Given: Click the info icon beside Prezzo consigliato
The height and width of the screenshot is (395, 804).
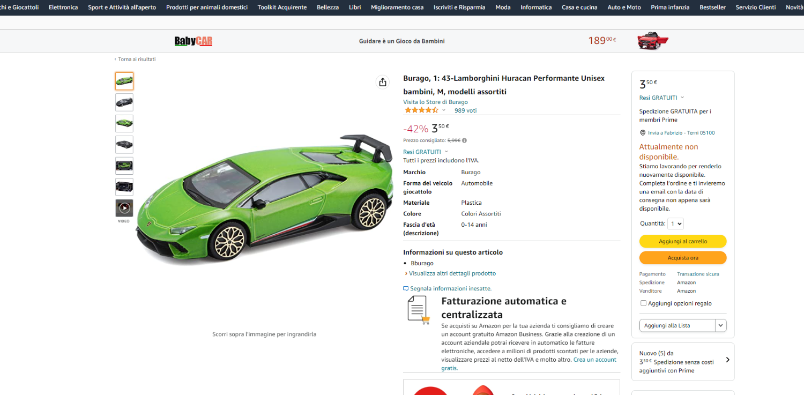Looking at the screenshot, I should click(x=464, y=140).
